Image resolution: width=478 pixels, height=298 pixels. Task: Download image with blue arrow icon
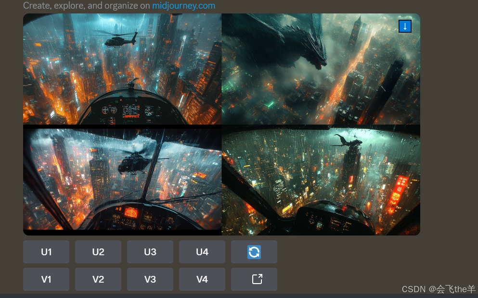click(405, 26)
